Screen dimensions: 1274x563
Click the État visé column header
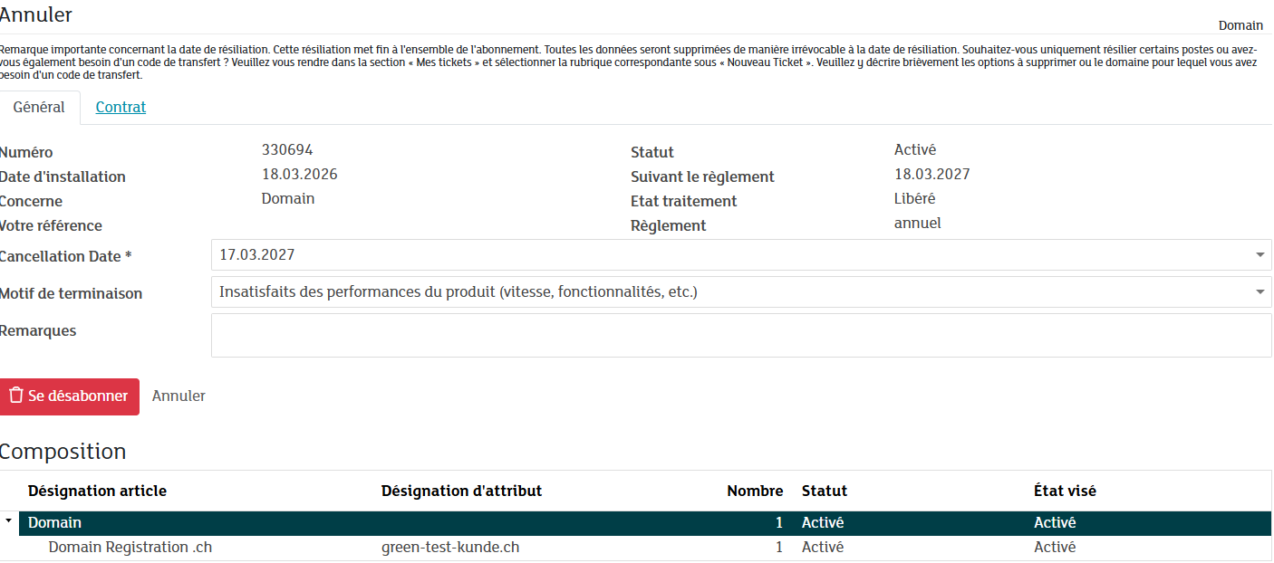point(1064,491)
